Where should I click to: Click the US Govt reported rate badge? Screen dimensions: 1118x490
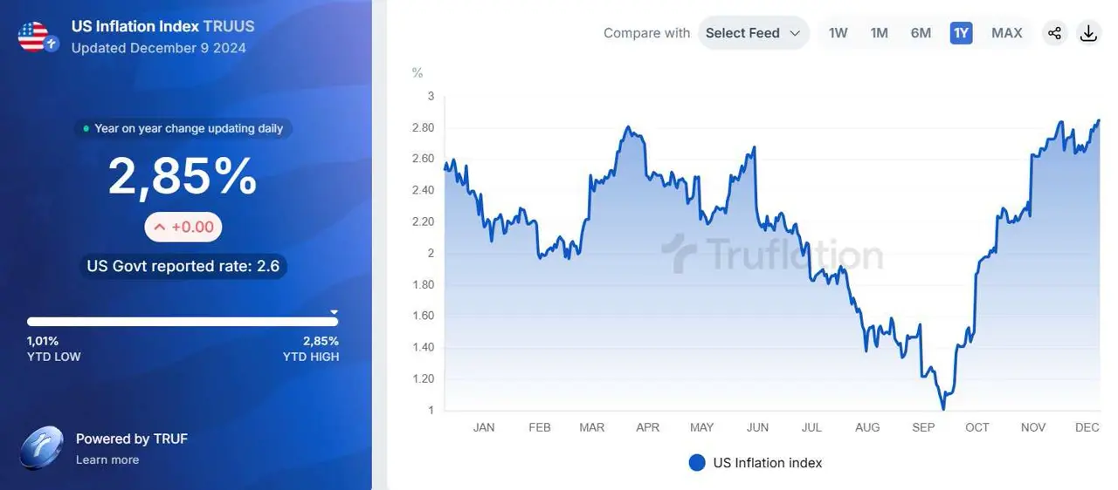tap(183, 266)
